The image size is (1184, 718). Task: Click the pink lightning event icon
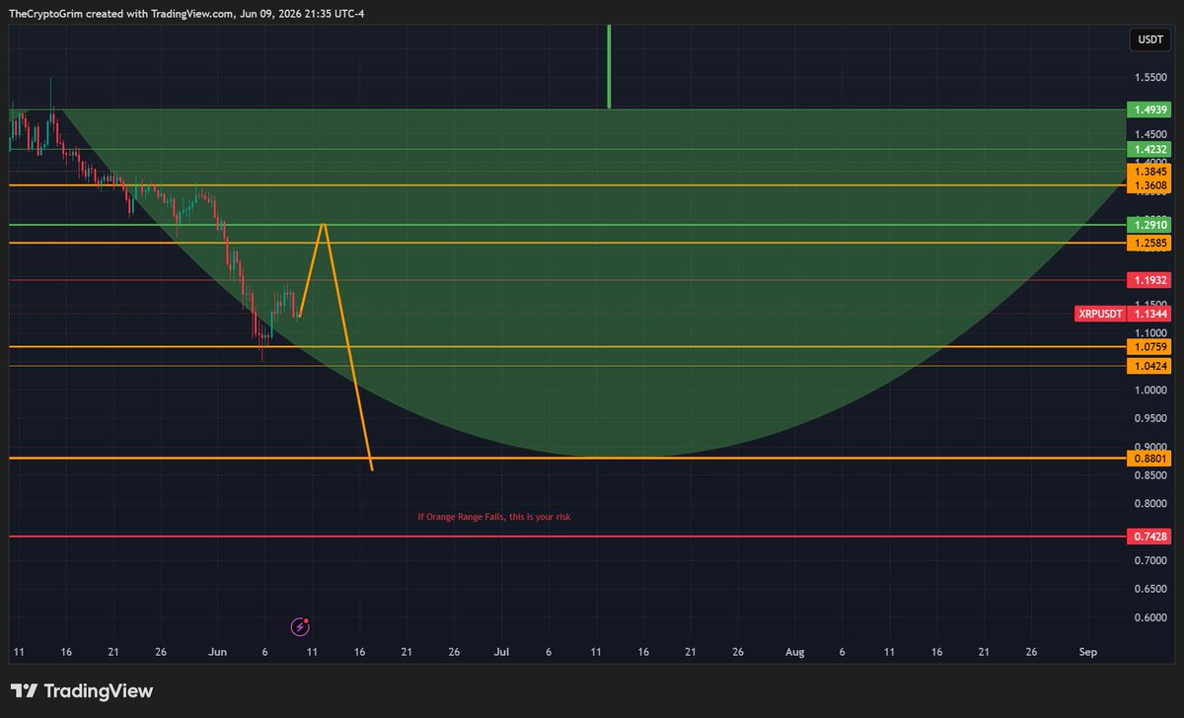[x=301, y=626]
